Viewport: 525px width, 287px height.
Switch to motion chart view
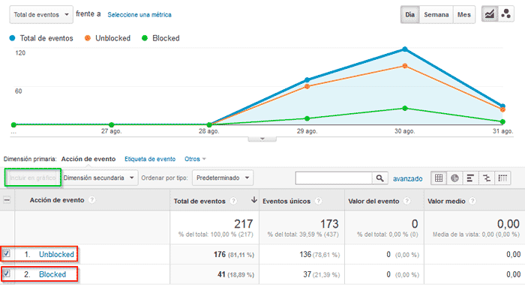pos(506,14)
